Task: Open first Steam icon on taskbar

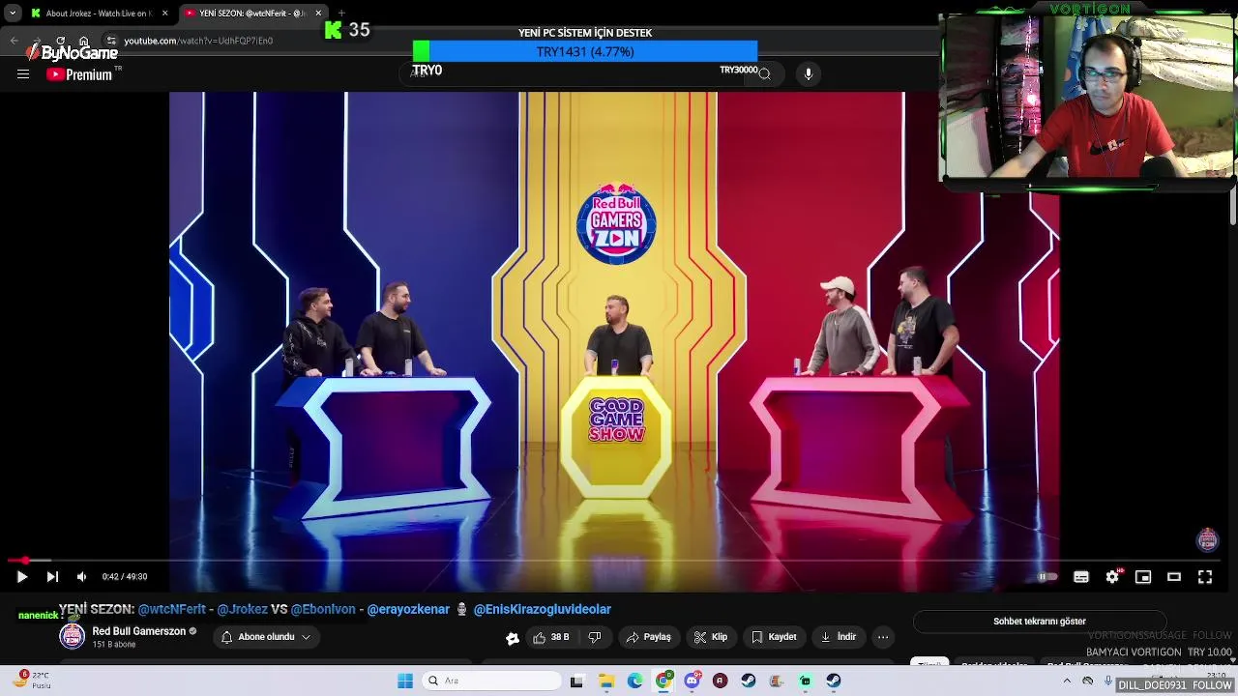Action: tap(749, 681)
